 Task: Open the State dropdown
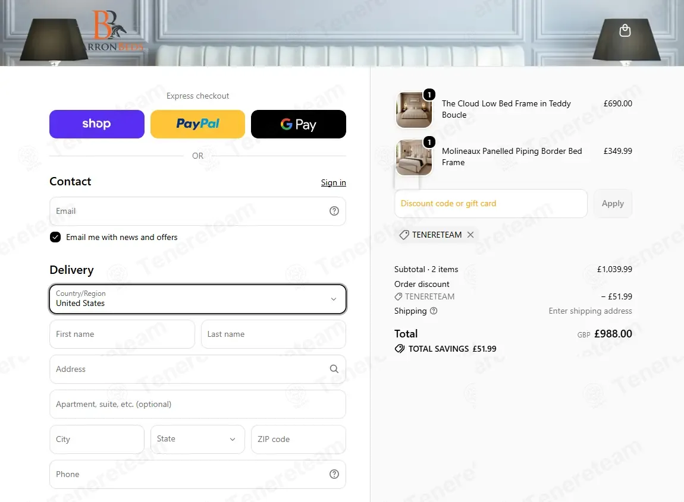click(x=197, y=439)
